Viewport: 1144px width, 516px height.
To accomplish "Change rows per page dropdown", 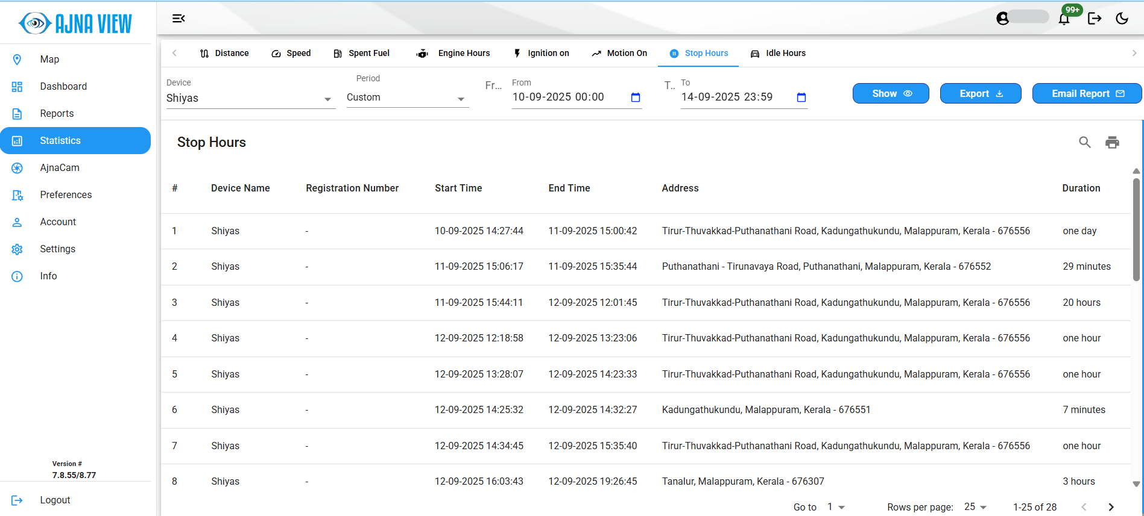I will click(x=975, y=507).
